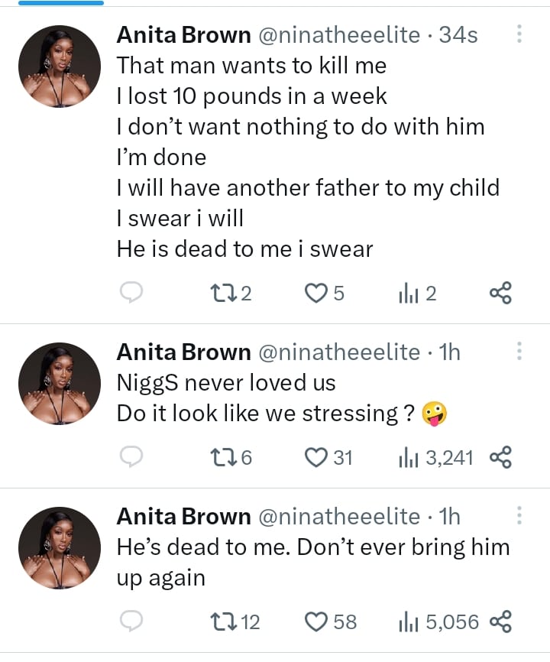Retweet the tweet with 12 retweets
This screenshot has width=550, height=662.
(222, 621)
